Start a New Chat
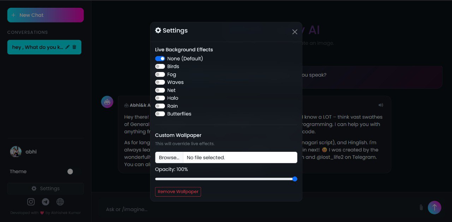Screen dimensions: 452x222 coord(46,15)
